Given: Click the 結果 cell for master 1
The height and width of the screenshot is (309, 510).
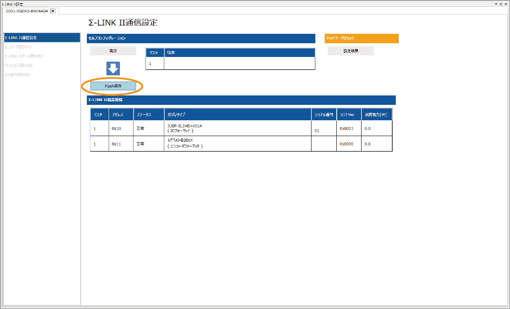Looking at the screenshot, I should point(239,63).
